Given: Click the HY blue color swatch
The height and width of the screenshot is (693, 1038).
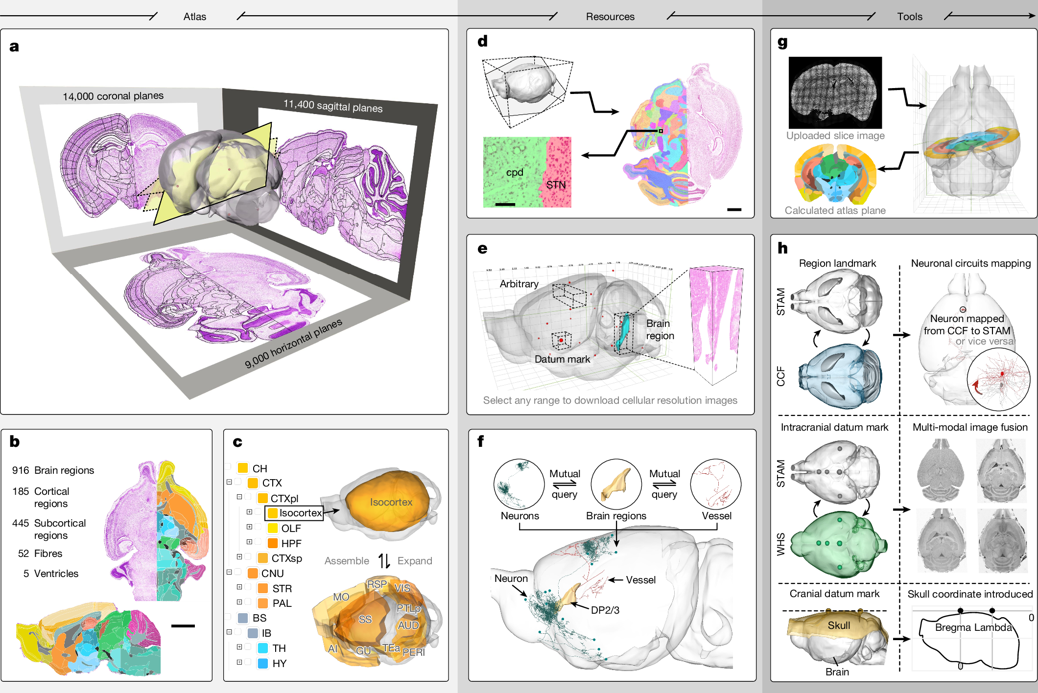Looking at the screenshot, I should (x=263, y=664).
